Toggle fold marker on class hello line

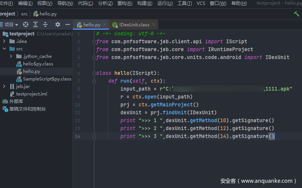[94, 73]
